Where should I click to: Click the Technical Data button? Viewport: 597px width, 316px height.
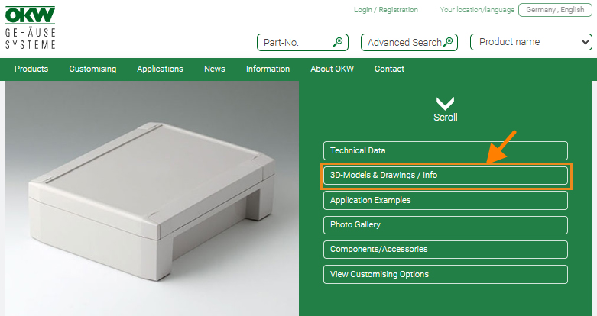click(445, 150)
